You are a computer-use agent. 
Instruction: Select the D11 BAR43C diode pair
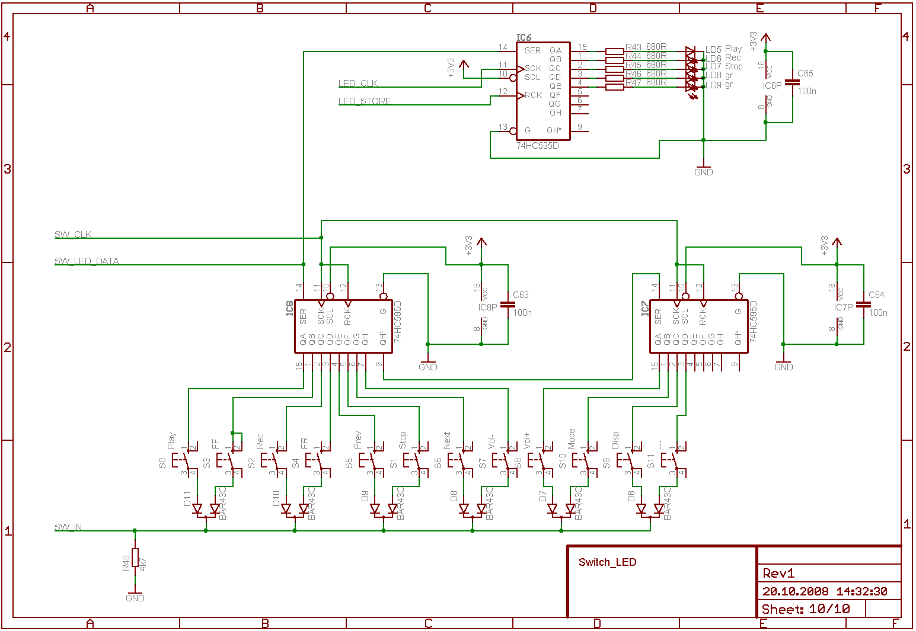pyautogui.click(x=206, y=509)
